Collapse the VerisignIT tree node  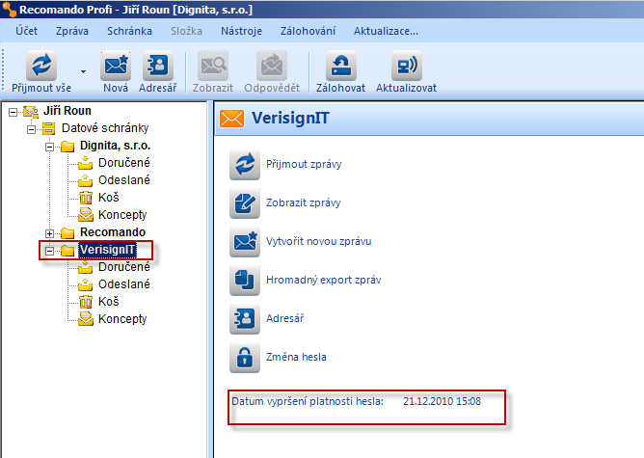point(50,251)
